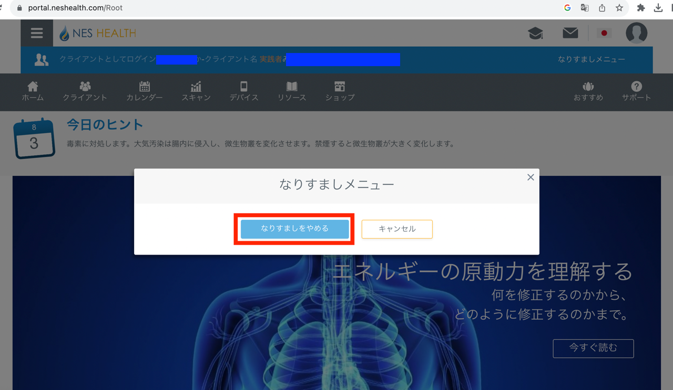
Task: Open the user profile avatar
Action: pos(636,33)
